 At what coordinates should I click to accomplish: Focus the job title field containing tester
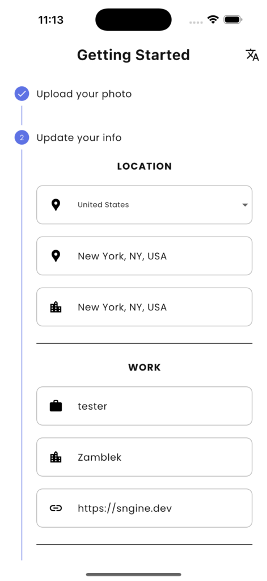coord(145,406)
